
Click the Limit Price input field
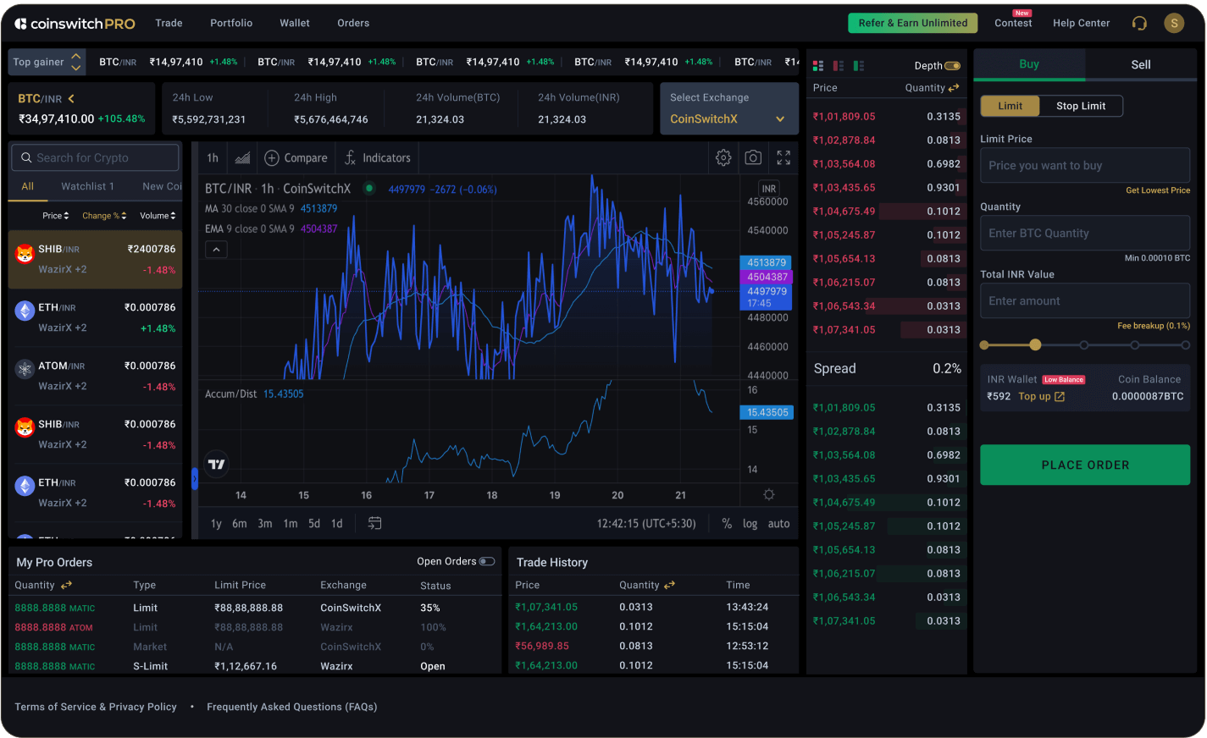(x=1085, y=166)
